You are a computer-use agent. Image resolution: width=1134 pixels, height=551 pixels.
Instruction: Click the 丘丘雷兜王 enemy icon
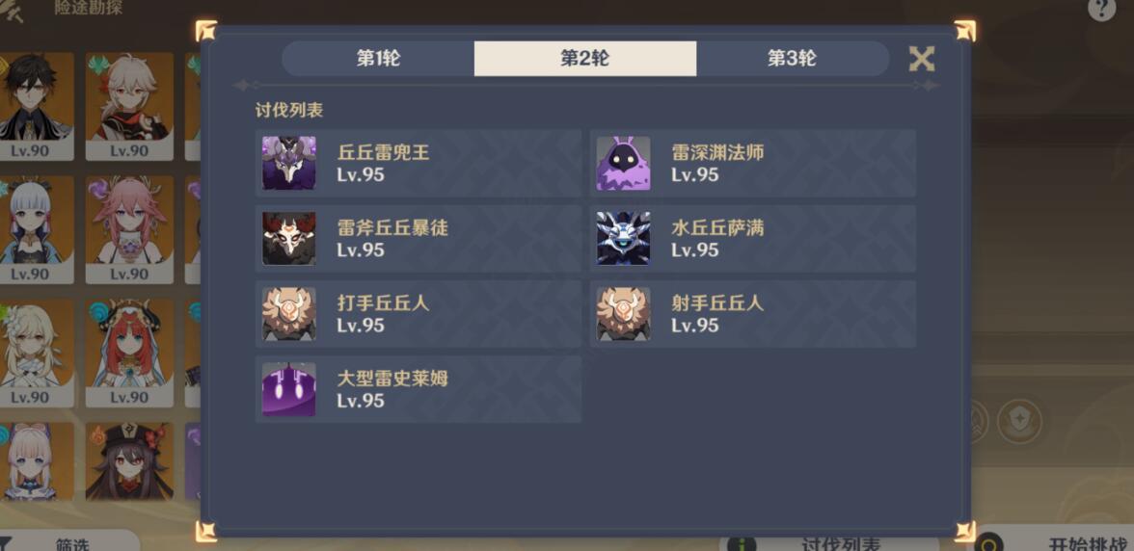[288, 163]
